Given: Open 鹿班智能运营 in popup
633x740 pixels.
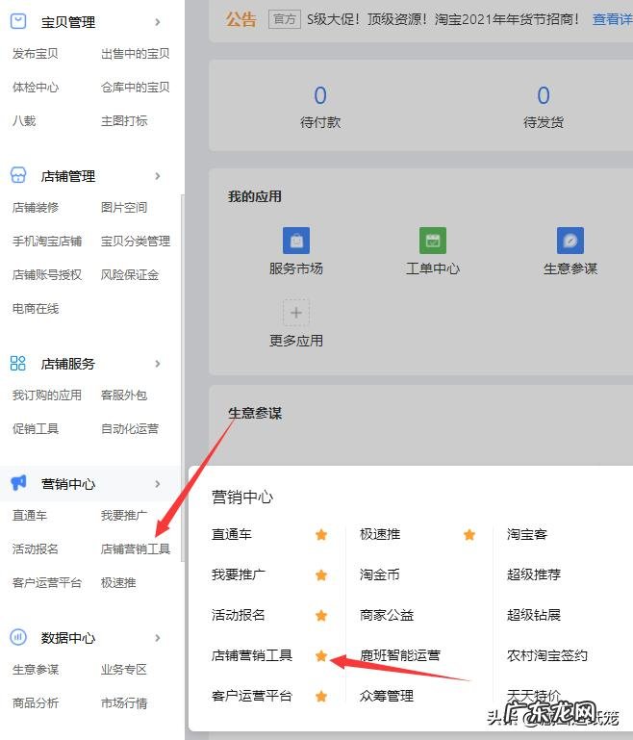Looking at the screenshot, I should point(400,655).
